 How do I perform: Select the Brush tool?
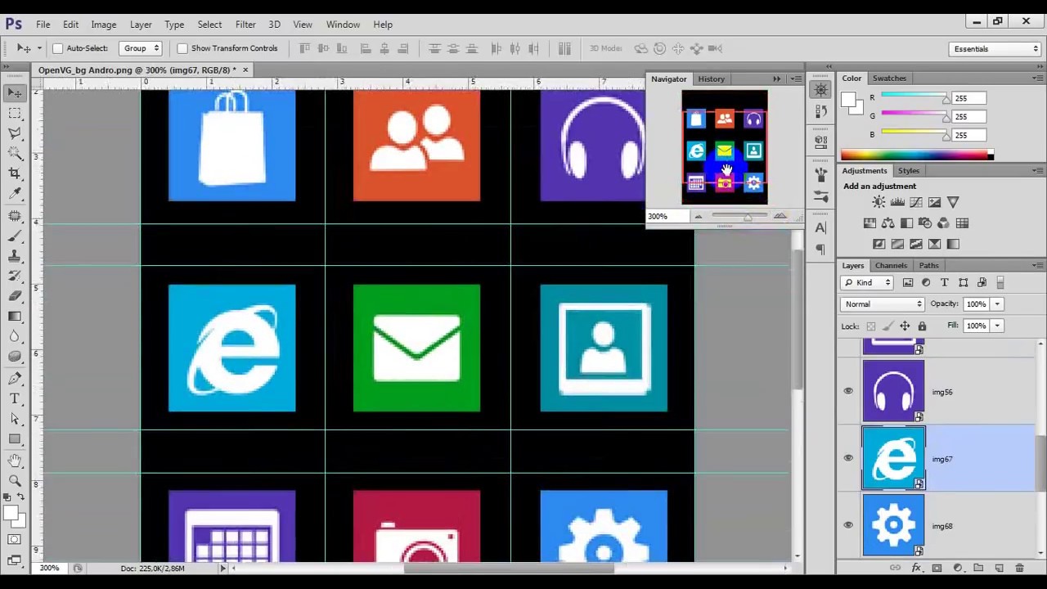tap(15, 236)
